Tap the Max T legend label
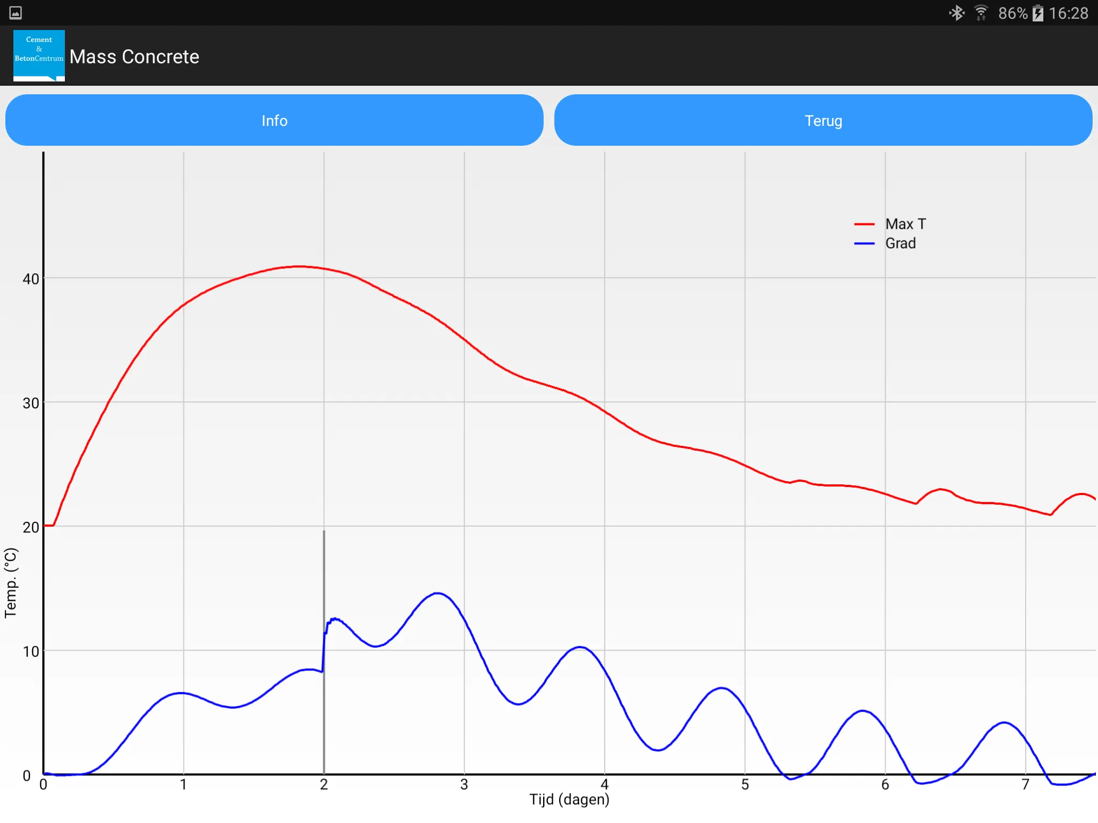 coord(906,224)
